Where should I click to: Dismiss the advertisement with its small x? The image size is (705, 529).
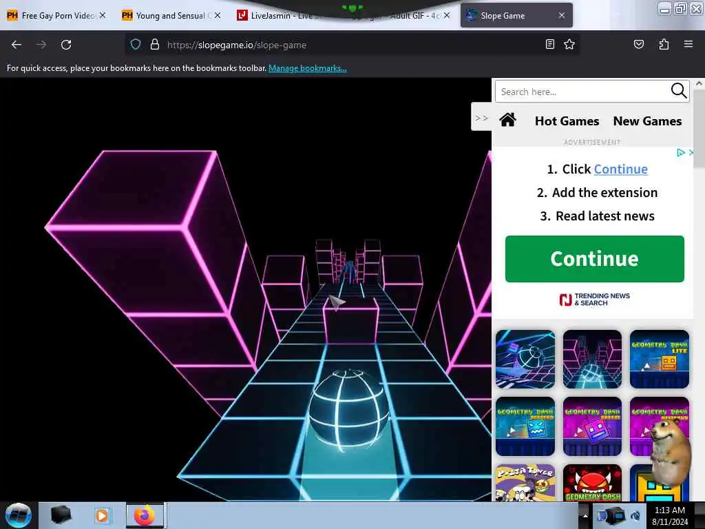pos(691,152)
